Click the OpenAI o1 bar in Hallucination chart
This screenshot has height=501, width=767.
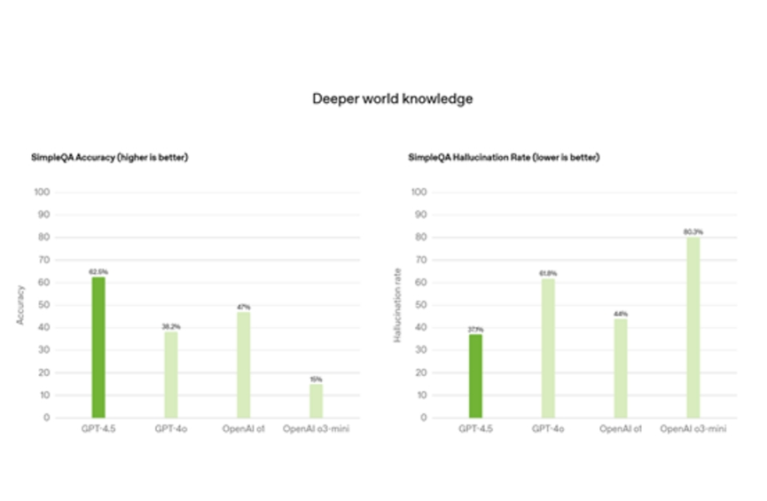[x=621, y=368]
